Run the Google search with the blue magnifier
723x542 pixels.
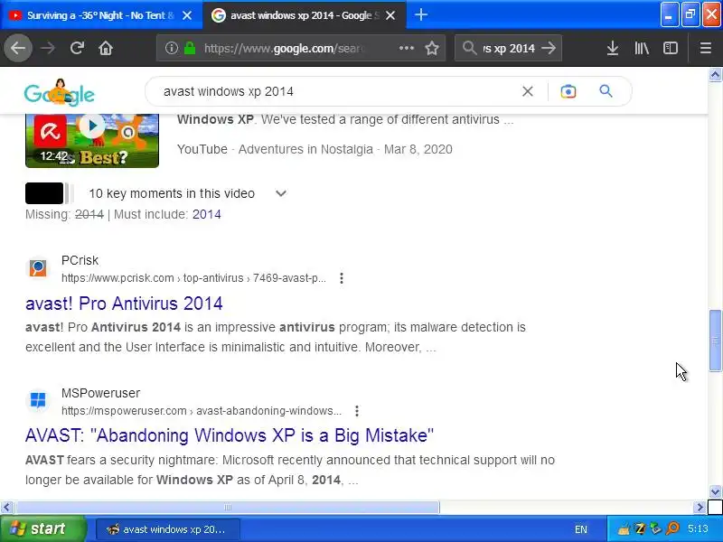point(606,91)
